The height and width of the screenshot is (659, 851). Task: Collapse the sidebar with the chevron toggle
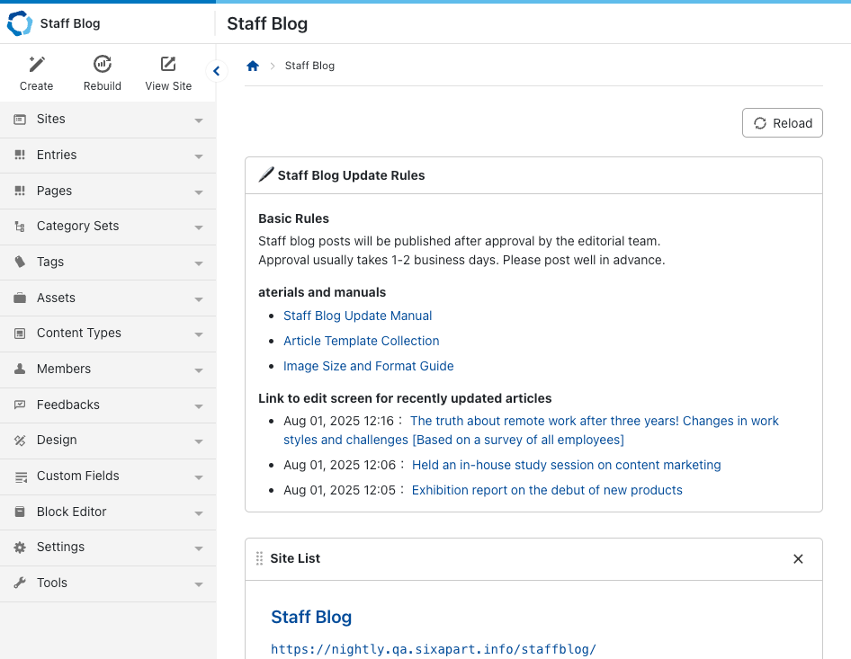click(216, 71)
